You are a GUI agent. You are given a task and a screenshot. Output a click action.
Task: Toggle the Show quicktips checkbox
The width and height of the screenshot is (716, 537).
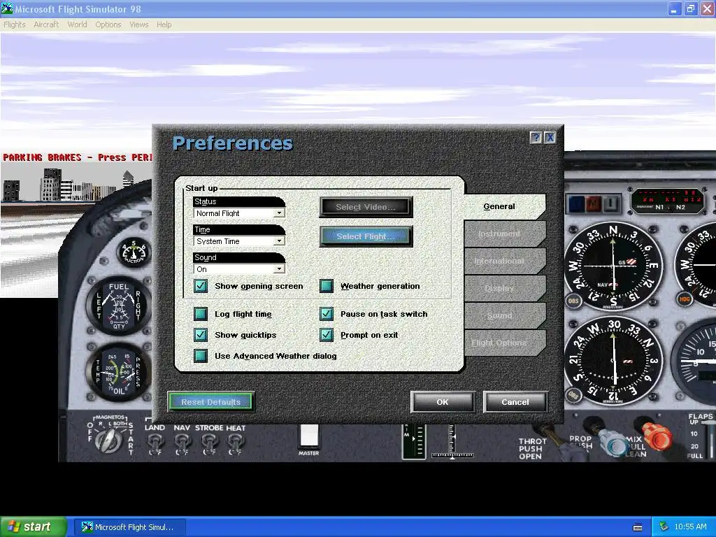pos(201,335)
